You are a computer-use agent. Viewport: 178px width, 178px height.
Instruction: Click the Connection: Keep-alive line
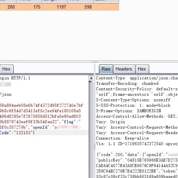[x=122, y=138]
